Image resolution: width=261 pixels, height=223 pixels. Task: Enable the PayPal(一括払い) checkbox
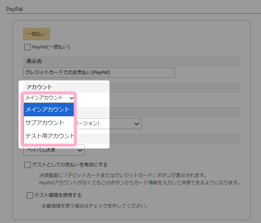tap(27, 47)
